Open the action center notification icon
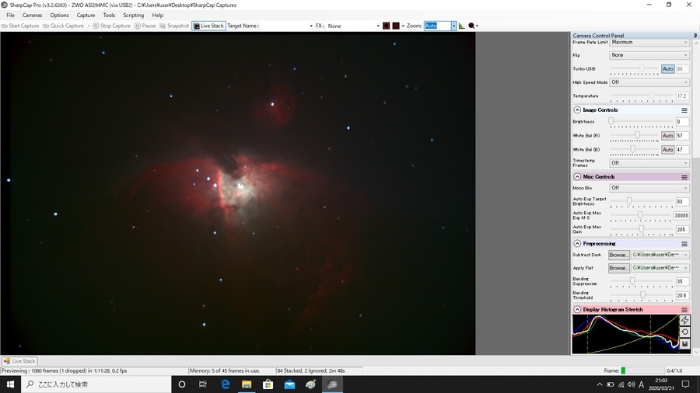This screenshot has height=393, width=700. tap(686, 384)
